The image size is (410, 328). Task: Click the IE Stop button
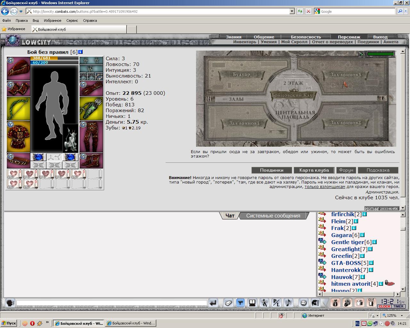click(x=308, y=11)
